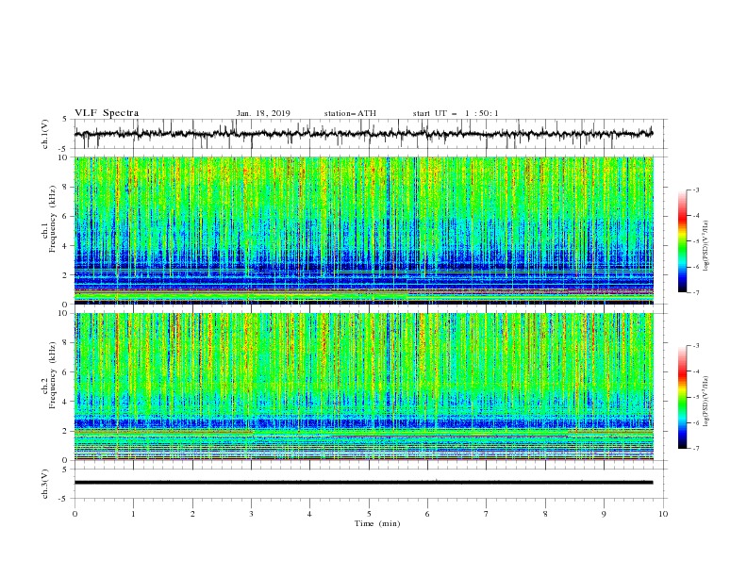
Task: Click the "-7" tick on the lower colorbar
Action: coord(695,449)
